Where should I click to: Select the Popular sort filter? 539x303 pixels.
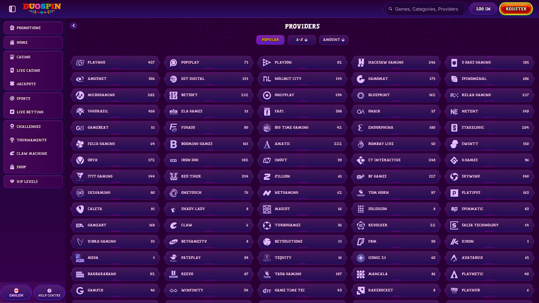tap(270, 40)
